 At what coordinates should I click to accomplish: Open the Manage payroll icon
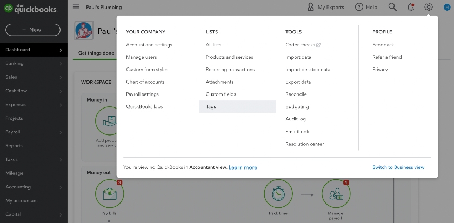(x=336, y=194)
